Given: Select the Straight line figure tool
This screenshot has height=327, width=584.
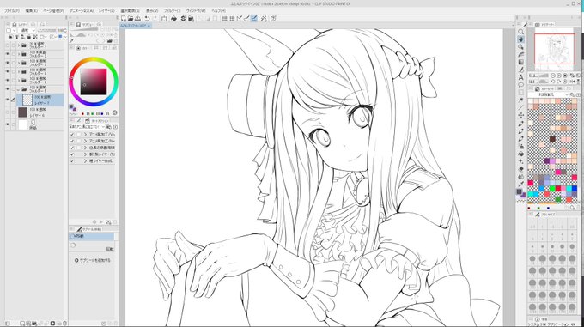Looking at the screenshot, I should pos(521,108).
